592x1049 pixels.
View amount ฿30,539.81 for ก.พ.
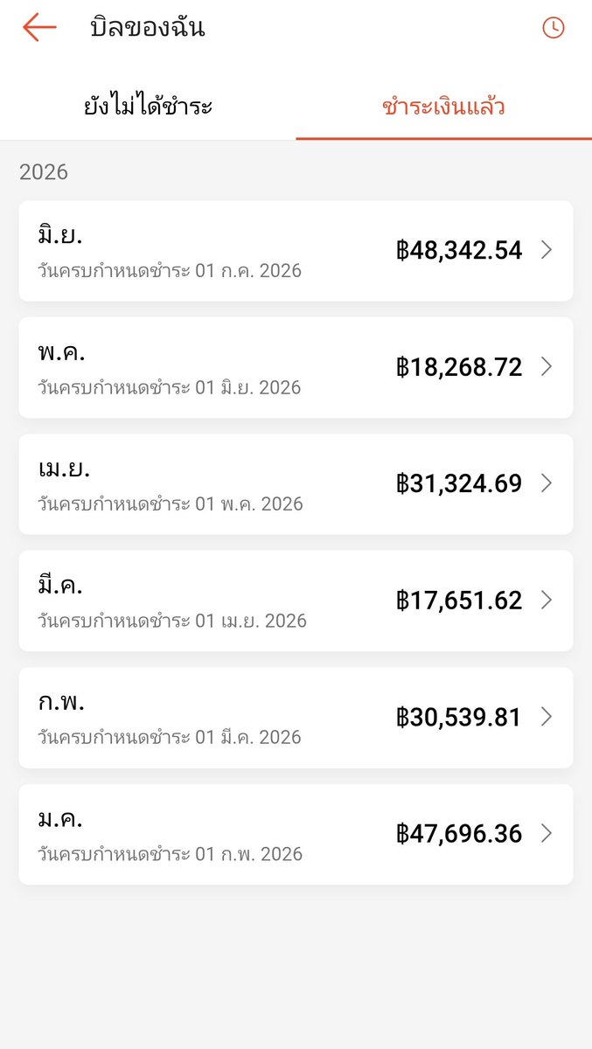(x=459, y=717)
